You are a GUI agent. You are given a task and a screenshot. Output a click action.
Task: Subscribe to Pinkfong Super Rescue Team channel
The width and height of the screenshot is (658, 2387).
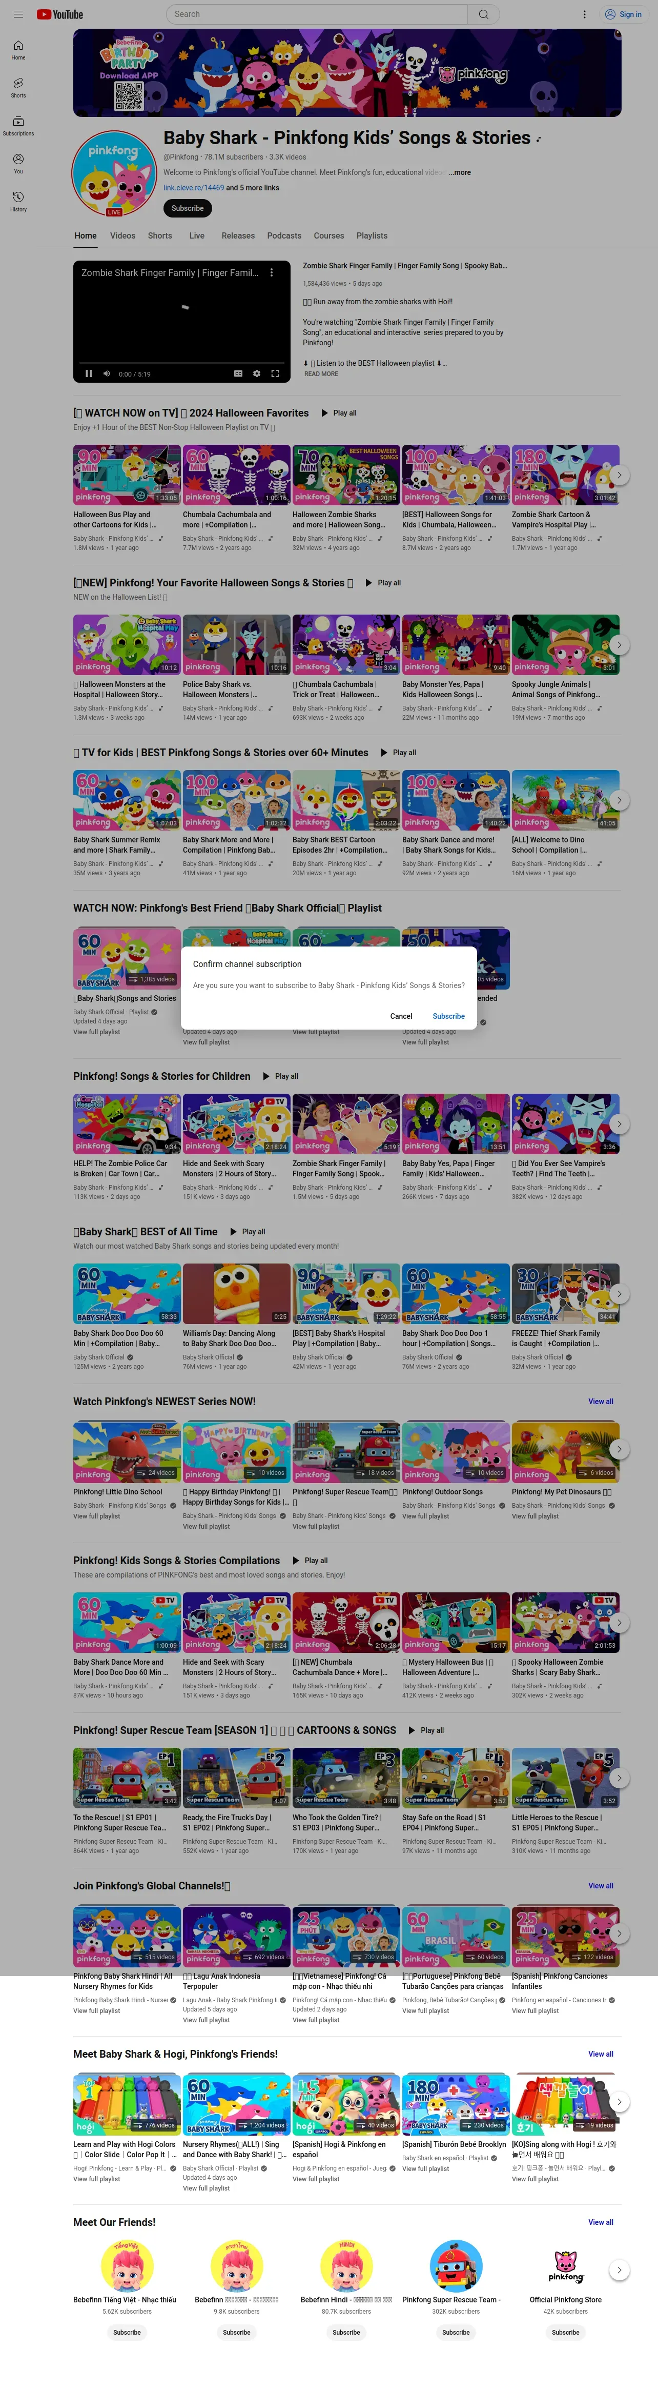pyautogui.click(x=456, y=2332)
